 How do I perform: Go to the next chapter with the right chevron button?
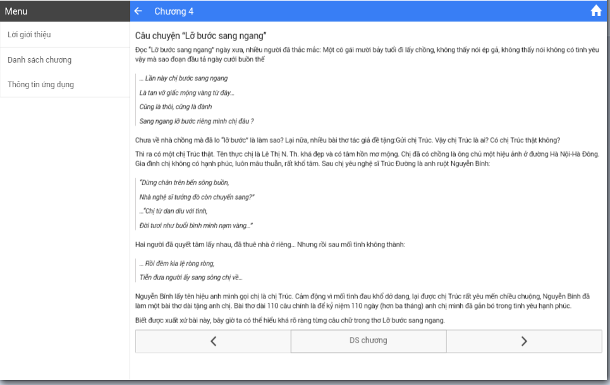pos(524,341)
